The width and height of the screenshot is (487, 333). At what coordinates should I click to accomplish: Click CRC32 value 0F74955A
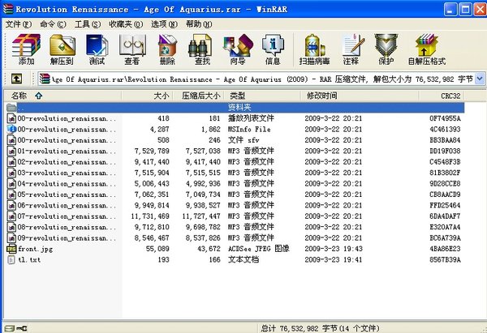click(x=445, y=118)
